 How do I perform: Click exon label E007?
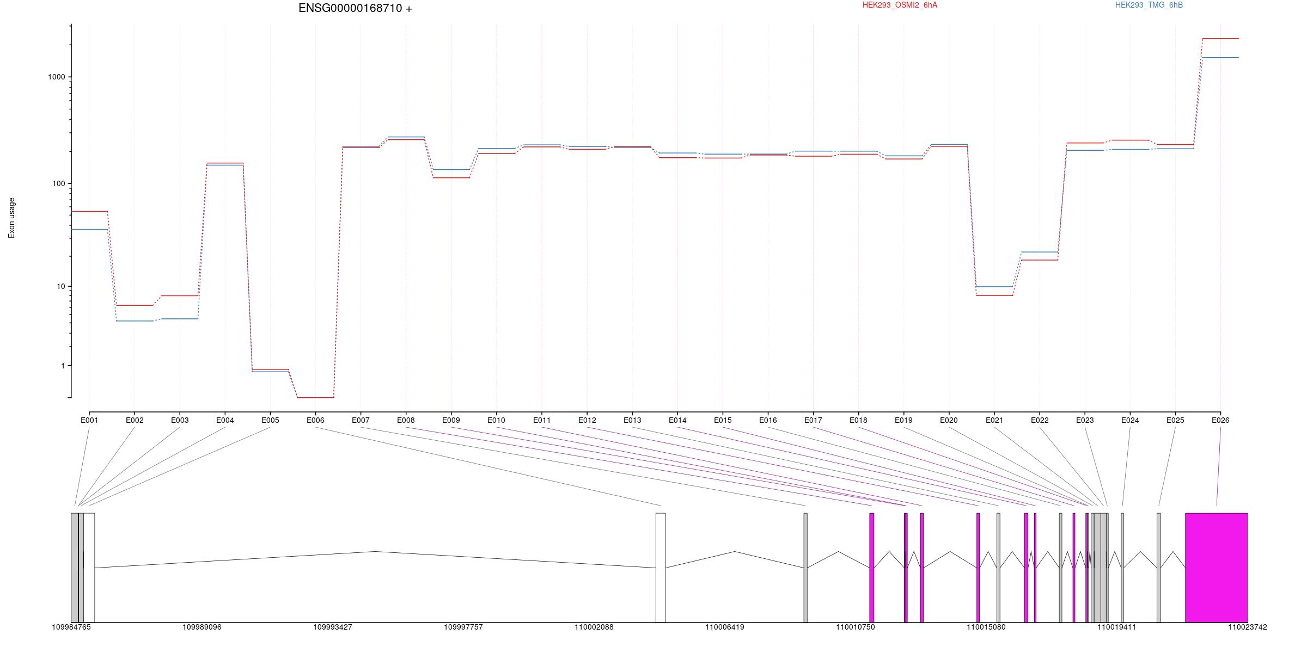click(361, 420)
